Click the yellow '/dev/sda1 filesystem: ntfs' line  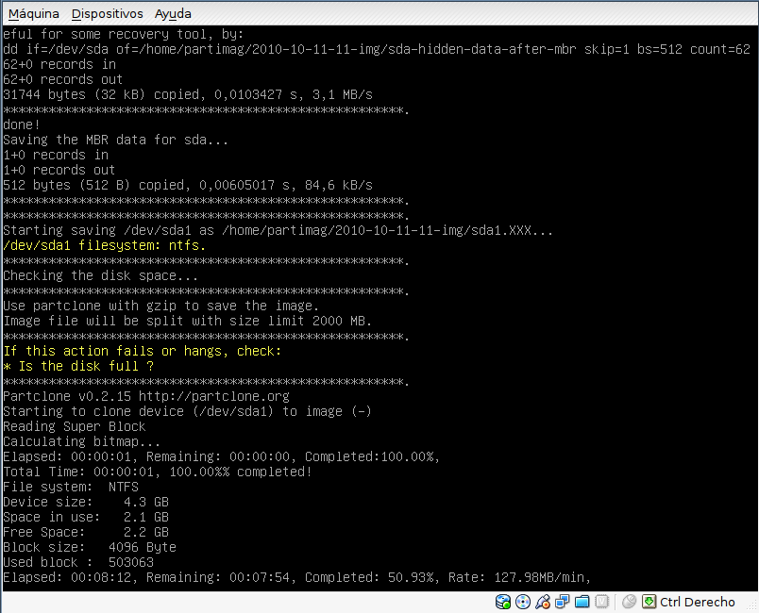104,245
